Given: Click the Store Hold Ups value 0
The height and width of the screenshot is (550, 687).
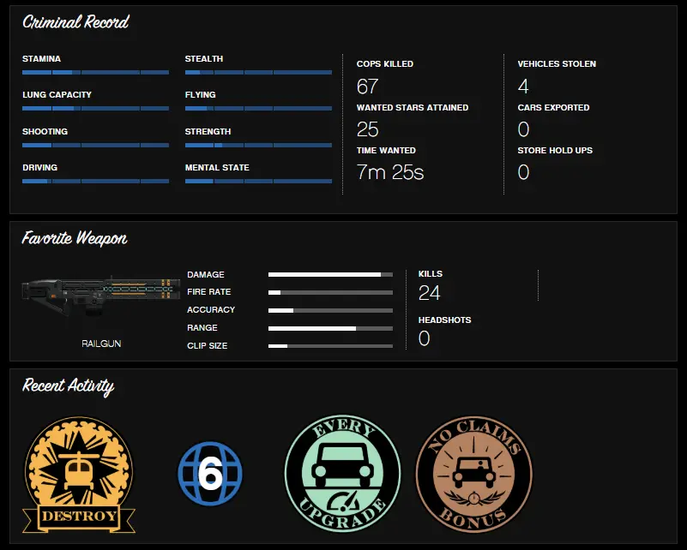Looking at the screenshot, I should click(523, 172).
